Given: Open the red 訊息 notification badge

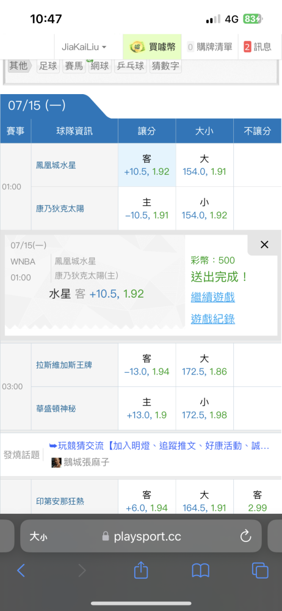Looking at the screenshot, I should pos(247,47).
